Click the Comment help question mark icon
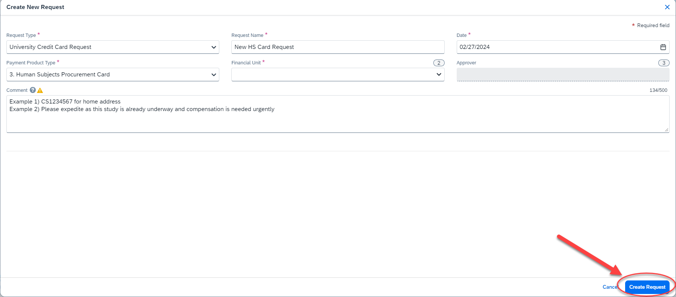The height and width of the screenshot is (297, 676). (33, 90)
